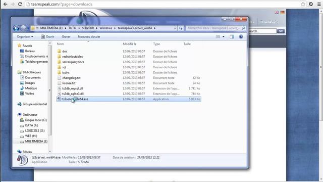Select the German flag on the website
323x182 pixels.
[x=282, y=12]
